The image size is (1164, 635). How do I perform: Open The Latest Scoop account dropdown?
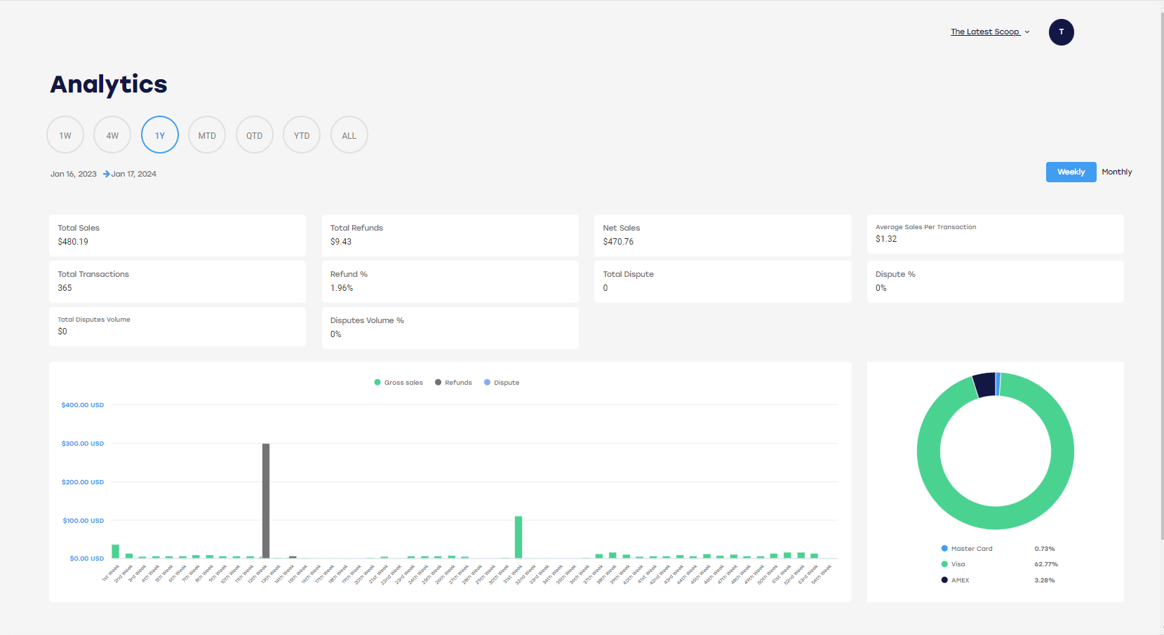click(990, 32)
